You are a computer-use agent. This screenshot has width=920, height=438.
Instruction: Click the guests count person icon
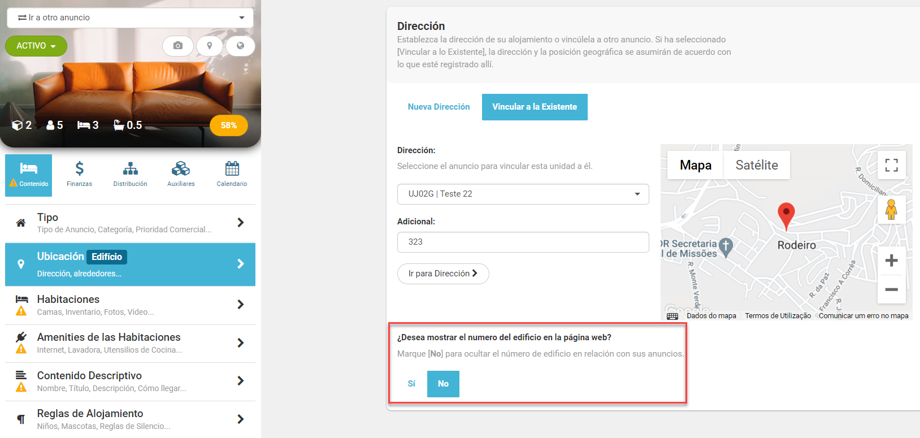pyautogui.click(x=50, y=125)
